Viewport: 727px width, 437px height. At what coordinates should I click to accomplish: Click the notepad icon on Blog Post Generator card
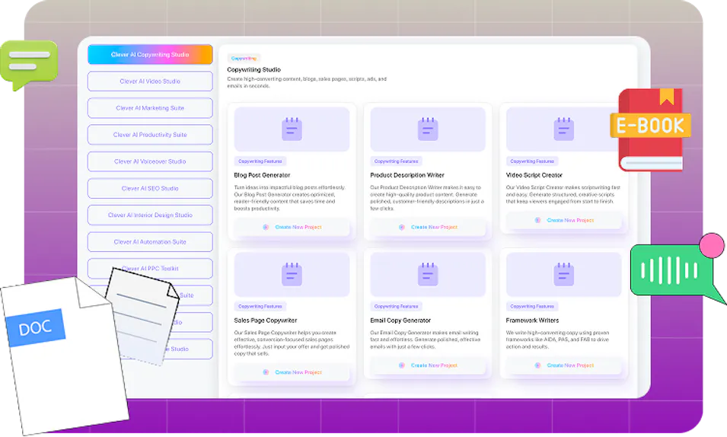click(x=292, y=129)
